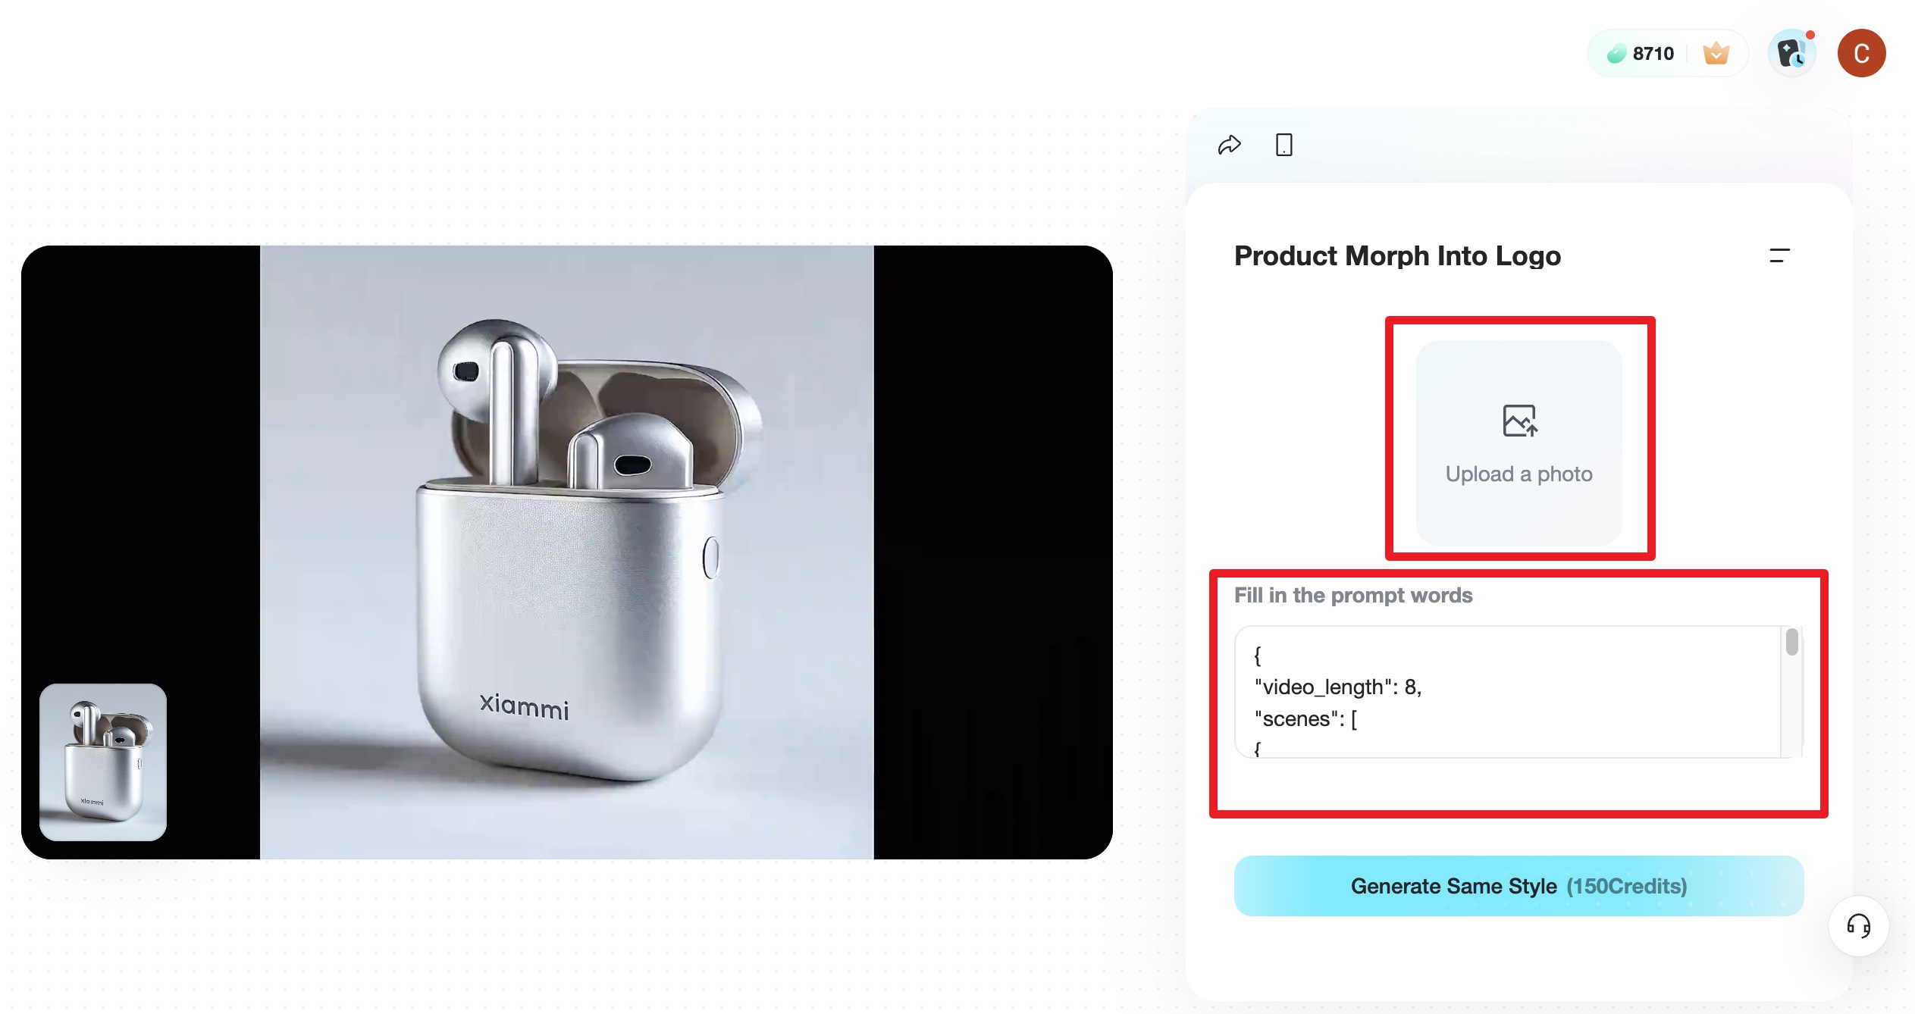Click inside the prompt words text field
The width and height of the screenshot is (1915, 1014).
1509,691
